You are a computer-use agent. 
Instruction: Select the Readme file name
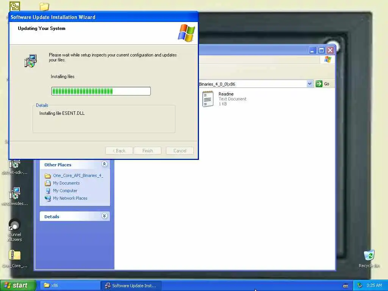click(x=226, y=94)
